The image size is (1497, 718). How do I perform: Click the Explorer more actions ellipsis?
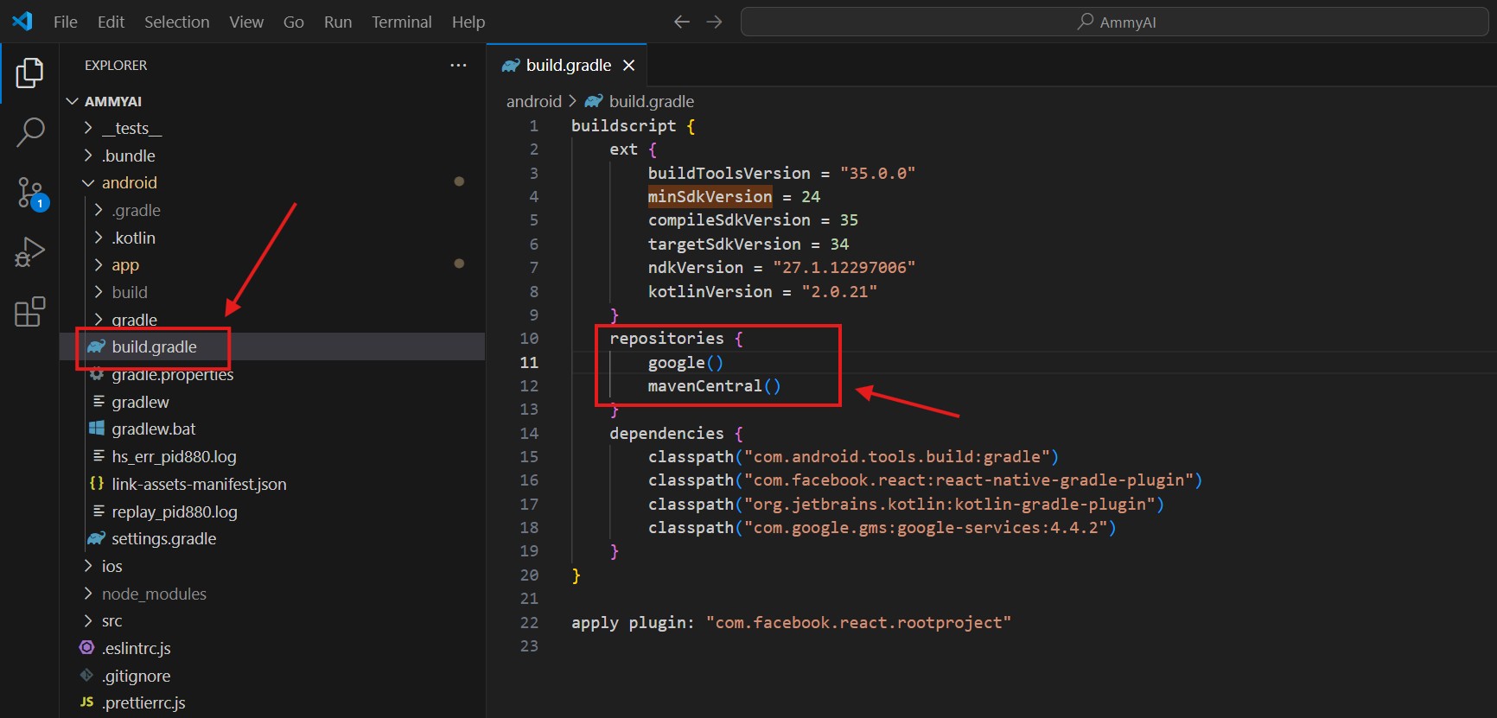click(x=458, y=66)
